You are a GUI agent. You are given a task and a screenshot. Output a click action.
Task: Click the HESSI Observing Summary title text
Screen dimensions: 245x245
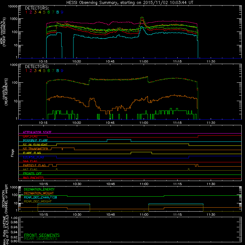pos(130,3)
